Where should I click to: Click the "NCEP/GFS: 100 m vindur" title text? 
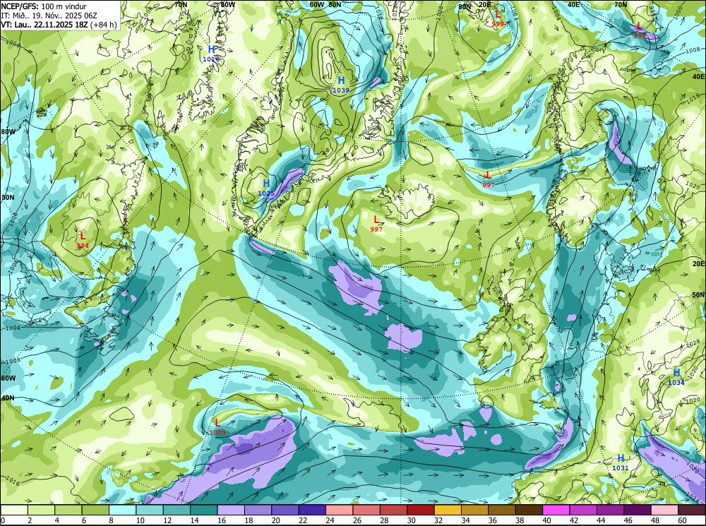pos(44,6)
